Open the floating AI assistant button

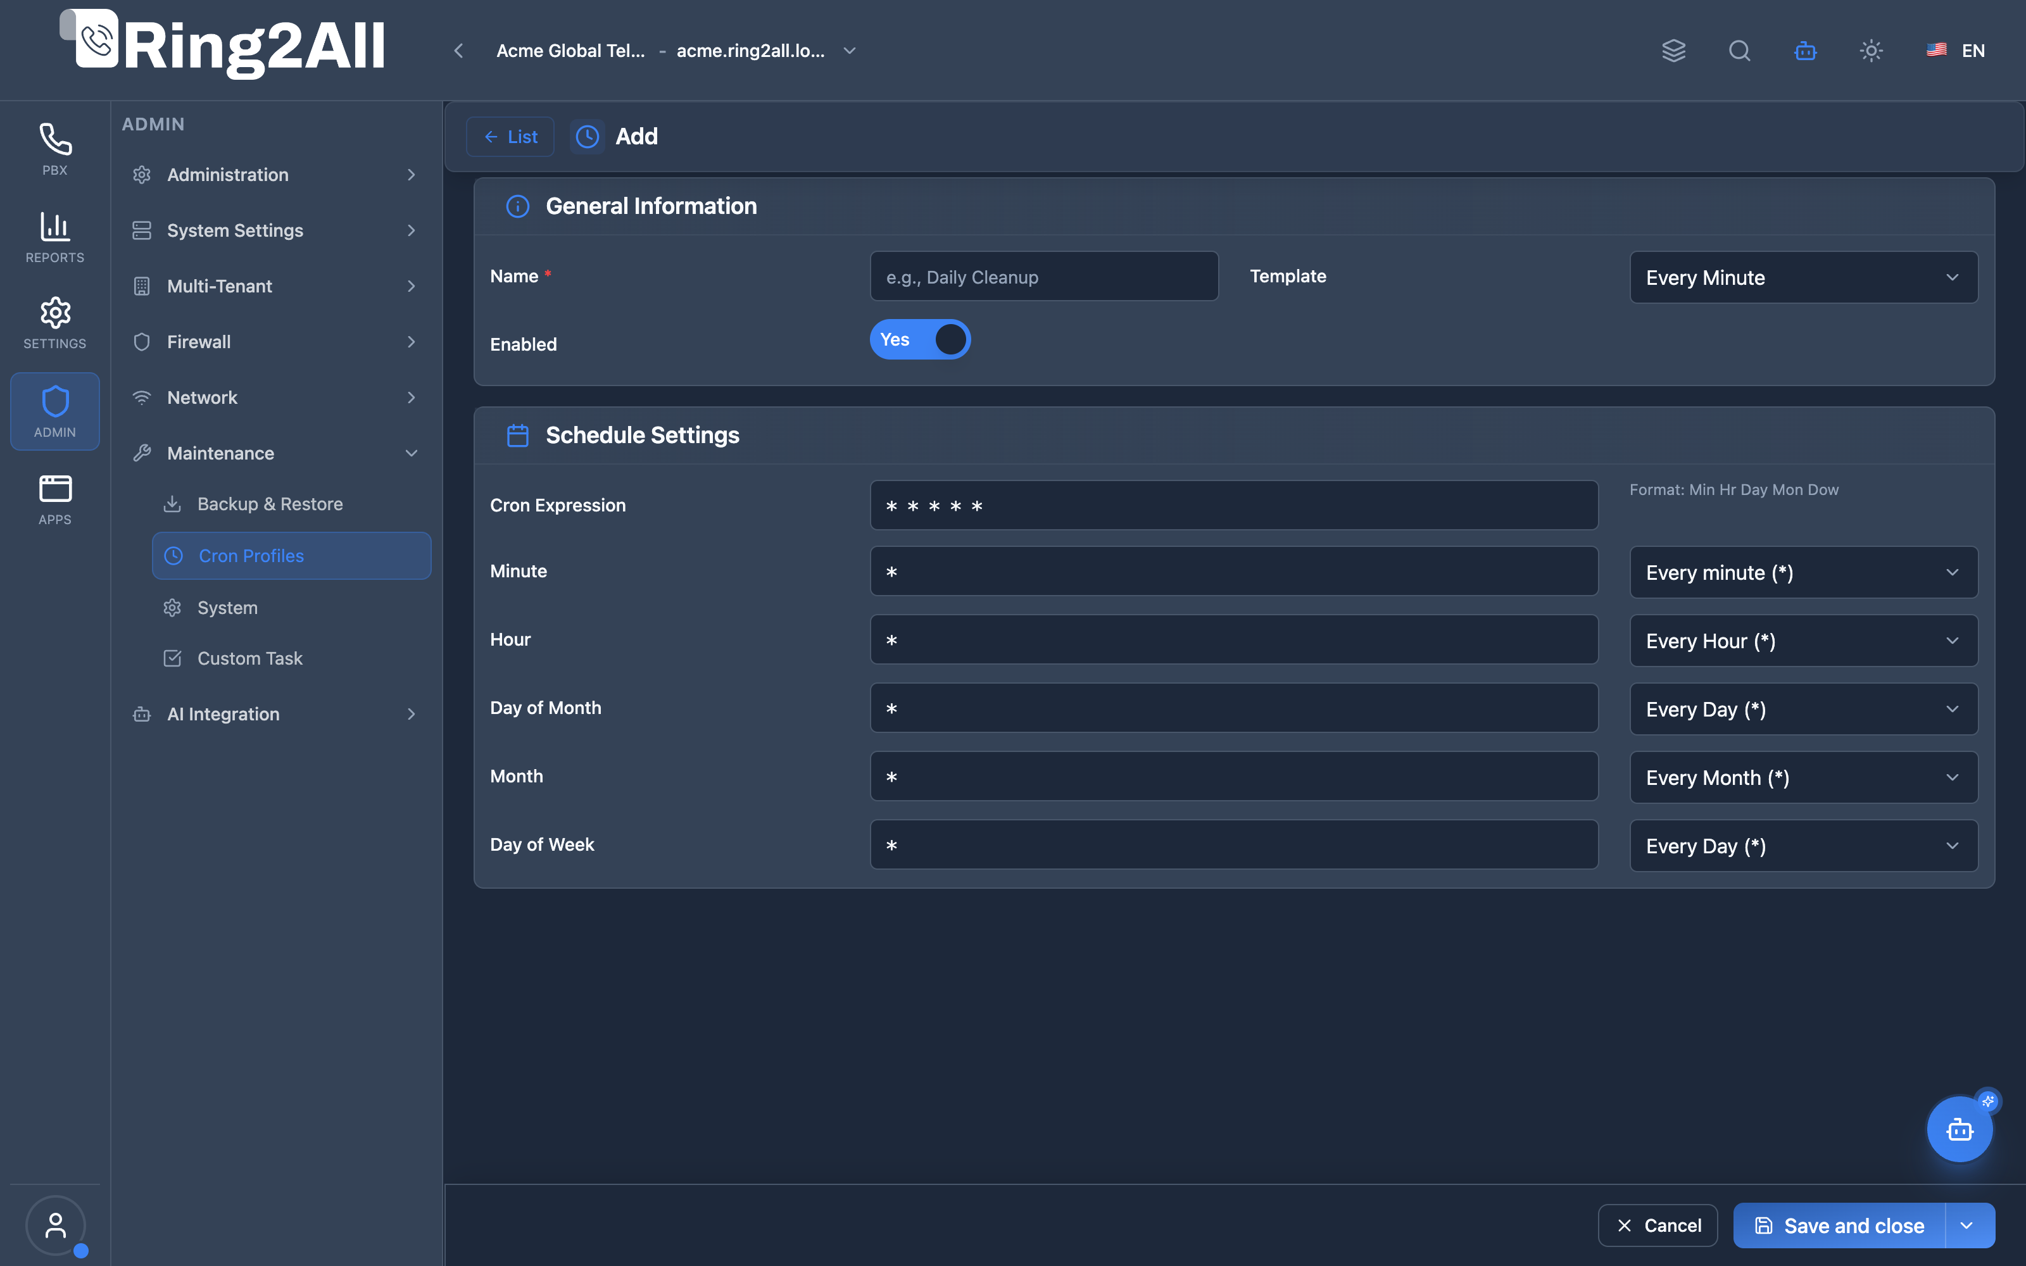pyautogui.click(x=1959, y=1129)
